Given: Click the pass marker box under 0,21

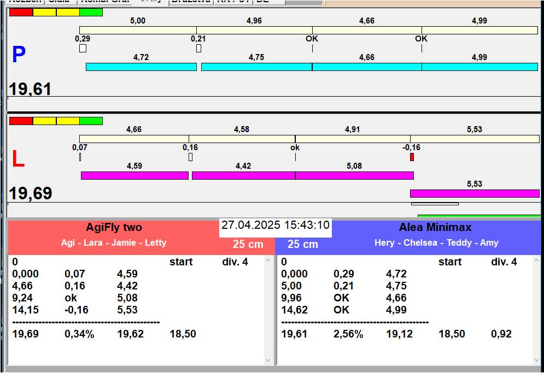Looking at the screenshot, I should pyautogui.click(x=198, y=49).
